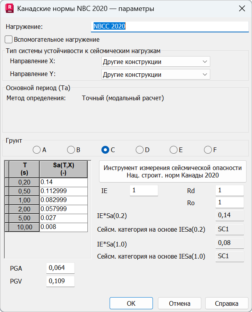This screenshot has width=252, height=312.
Task: Click the Sa cell with value 0.057999
Action: (x=64, y=209)
